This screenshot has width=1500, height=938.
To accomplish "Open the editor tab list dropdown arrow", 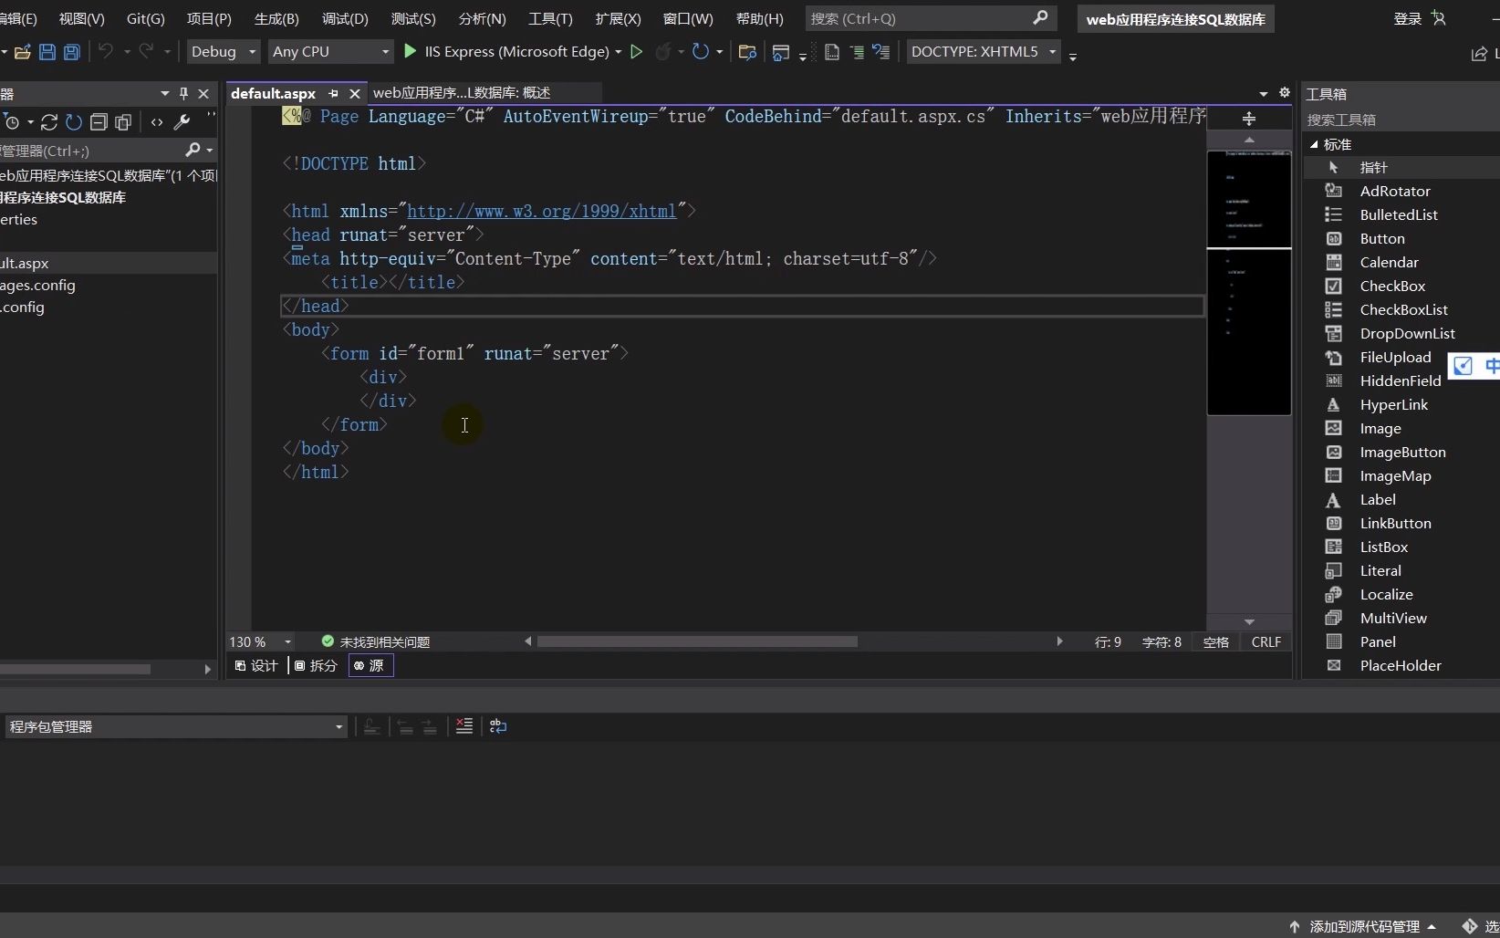I will pos(1264,93).
